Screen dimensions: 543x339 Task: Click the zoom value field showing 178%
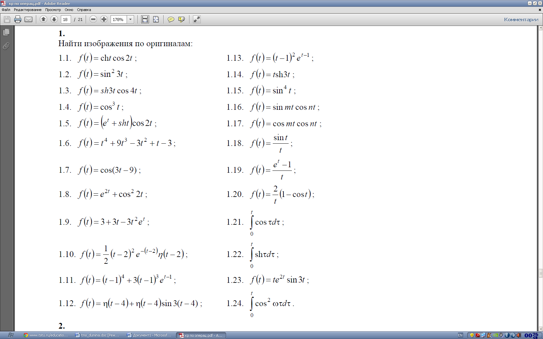[119, 19]
